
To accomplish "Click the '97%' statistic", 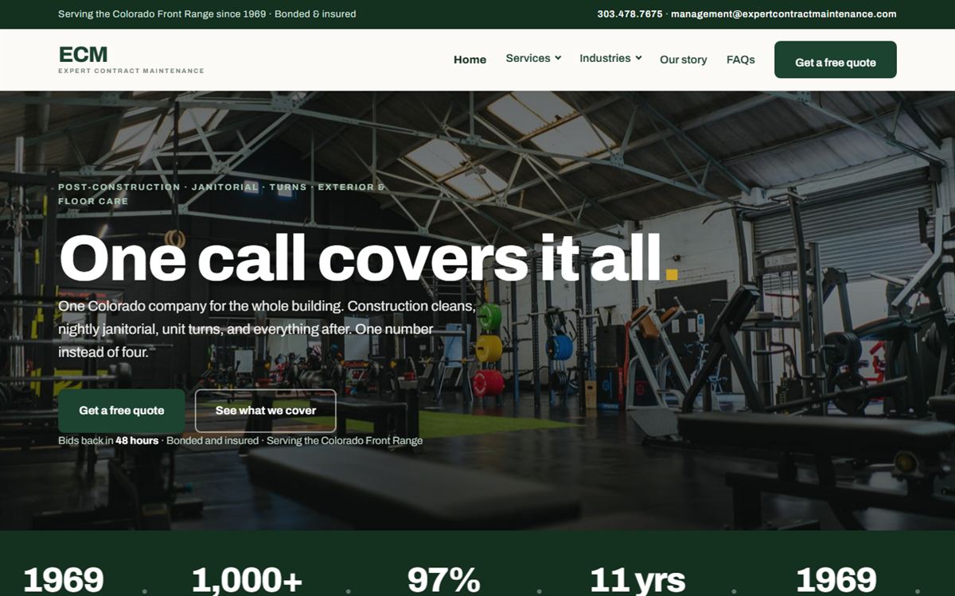I will click(x=443, y=580).
